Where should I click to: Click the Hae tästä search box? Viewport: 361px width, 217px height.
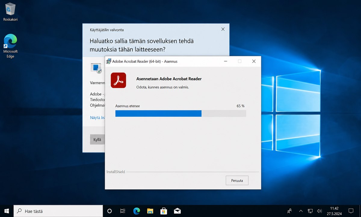tap(58, 211)
